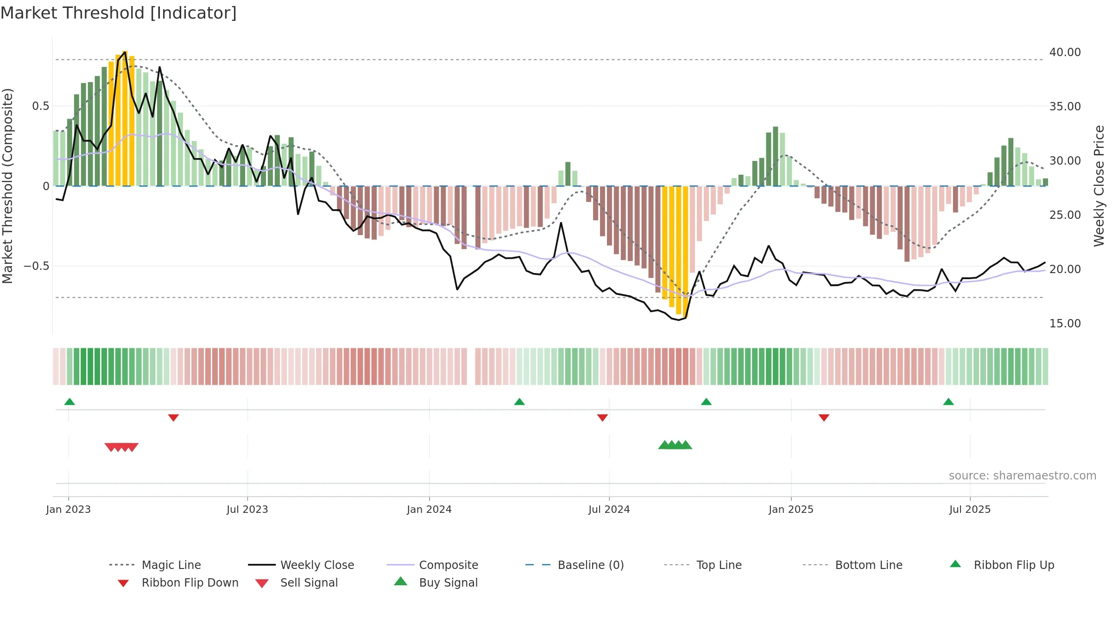Click the Ribbon Flip Up marker around October 2024

706,402
